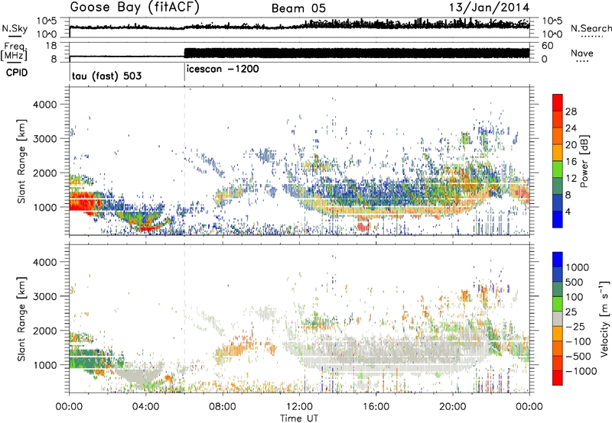Pick the blue top segment of Velocity colorbar
This screenshot has width=612, height=423.
coord(558,260)
